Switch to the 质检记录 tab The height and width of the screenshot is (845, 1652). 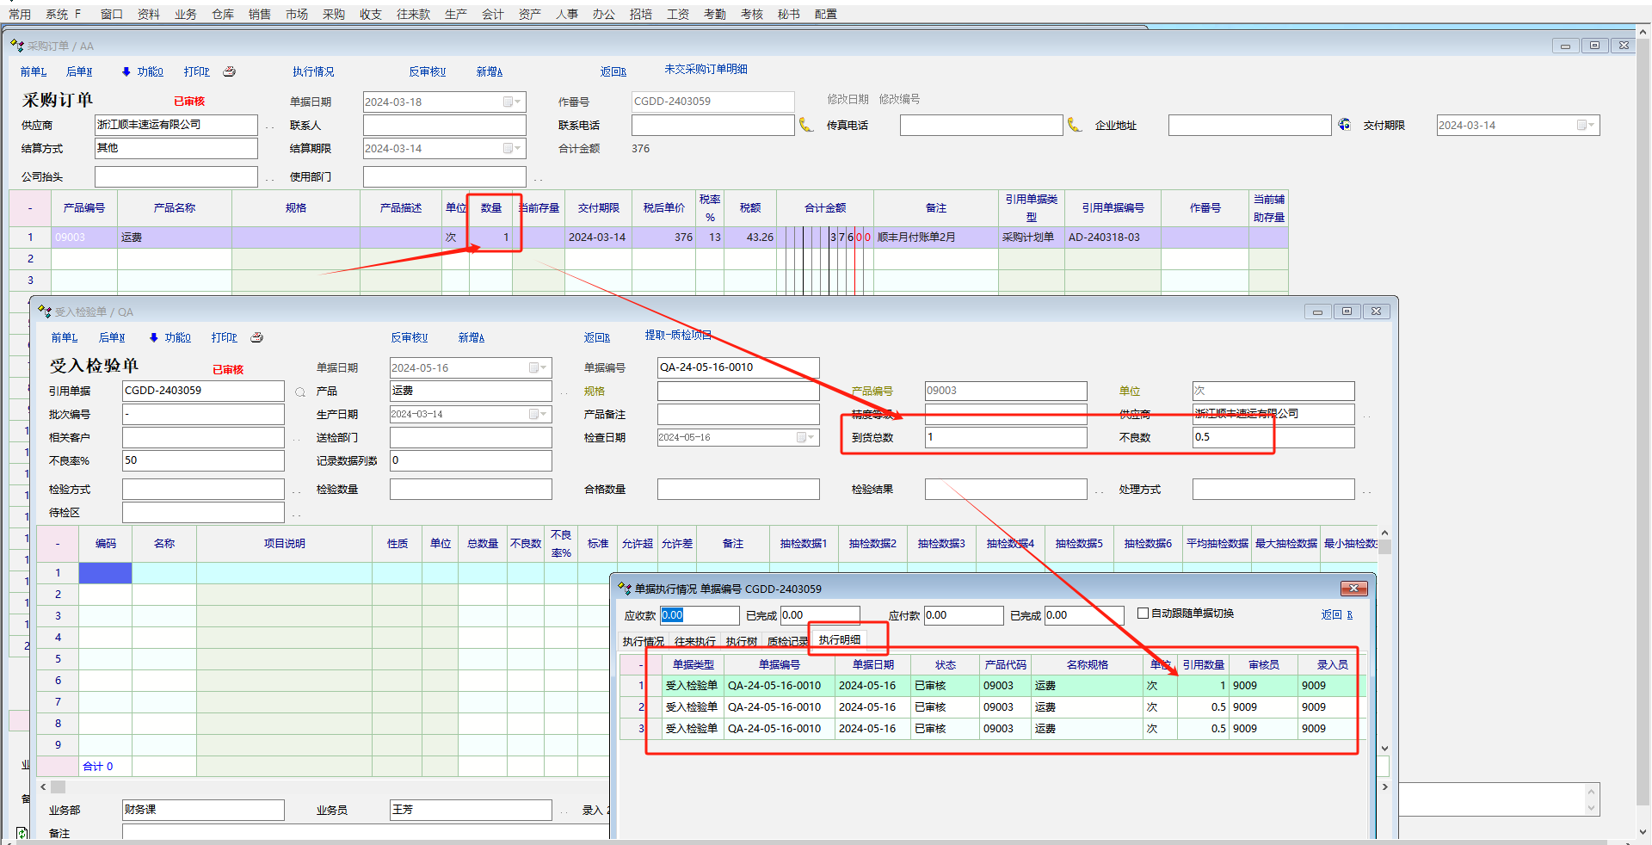(x=786, y=642)
